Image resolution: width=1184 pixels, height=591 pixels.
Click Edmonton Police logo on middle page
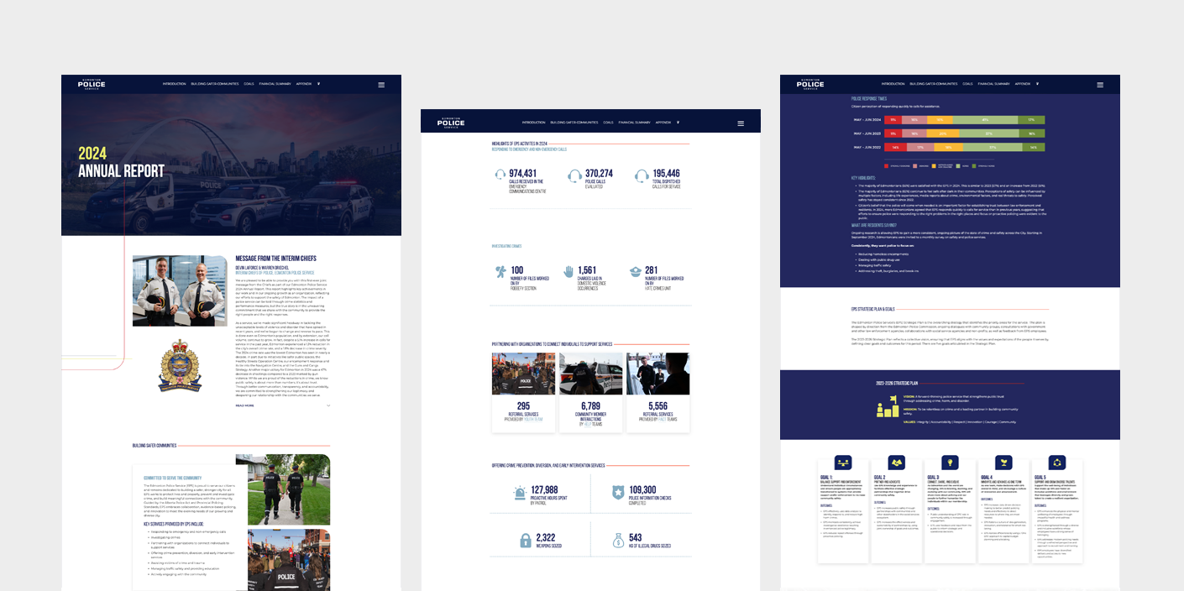pyautogui.click(x=451, y=123)
